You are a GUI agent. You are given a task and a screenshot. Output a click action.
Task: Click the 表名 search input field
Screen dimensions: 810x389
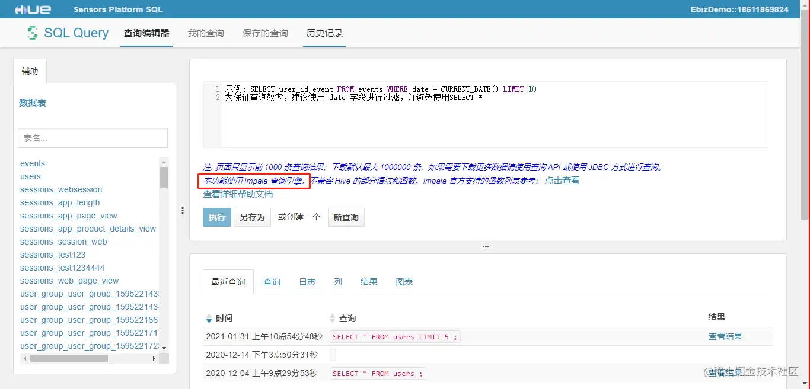coord(93,137)
